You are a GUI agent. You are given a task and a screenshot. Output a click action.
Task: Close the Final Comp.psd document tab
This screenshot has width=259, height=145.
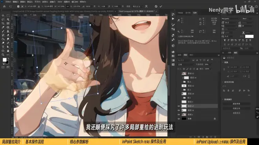coord(156,11)
